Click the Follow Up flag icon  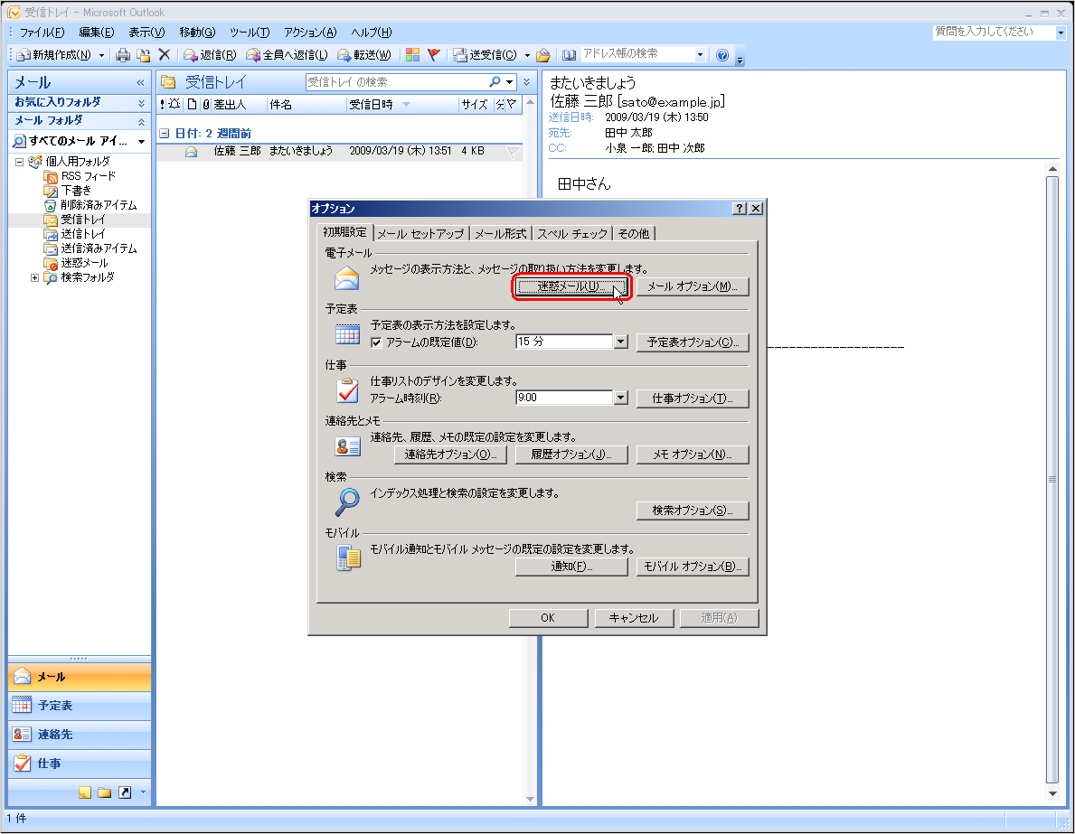click(x=433, y=55)
